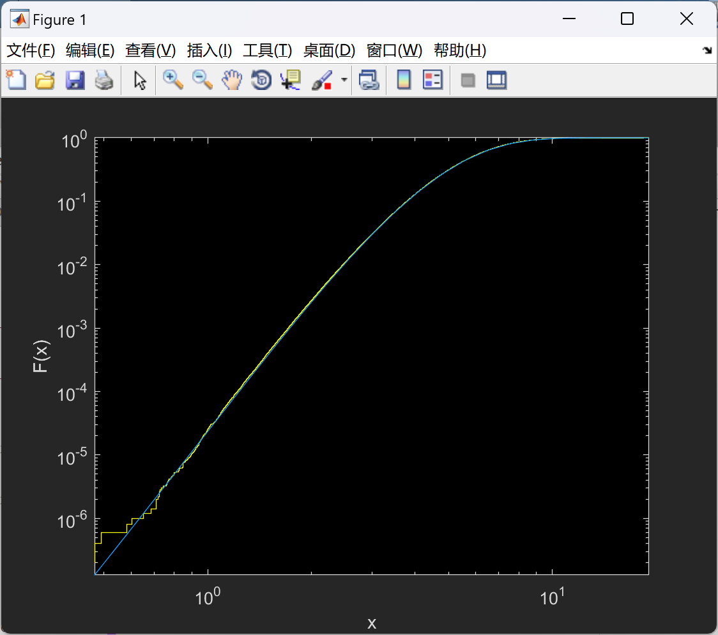
Task: Close the Figure 1 window
Action: [687, 19]
